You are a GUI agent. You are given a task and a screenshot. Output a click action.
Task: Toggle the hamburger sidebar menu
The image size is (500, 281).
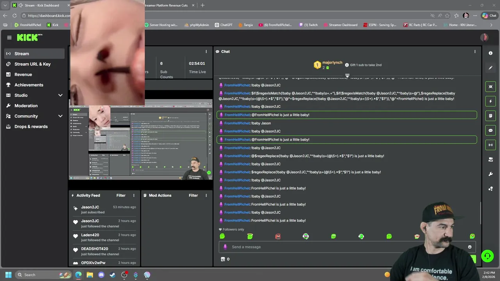(9, 37)
